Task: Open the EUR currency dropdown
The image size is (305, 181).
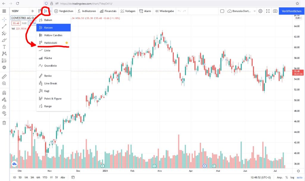Action: click(x=298, y=18)
